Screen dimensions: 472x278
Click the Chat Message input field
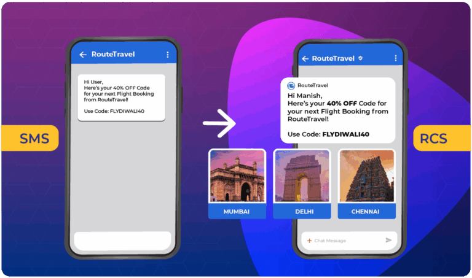[344, 241]
